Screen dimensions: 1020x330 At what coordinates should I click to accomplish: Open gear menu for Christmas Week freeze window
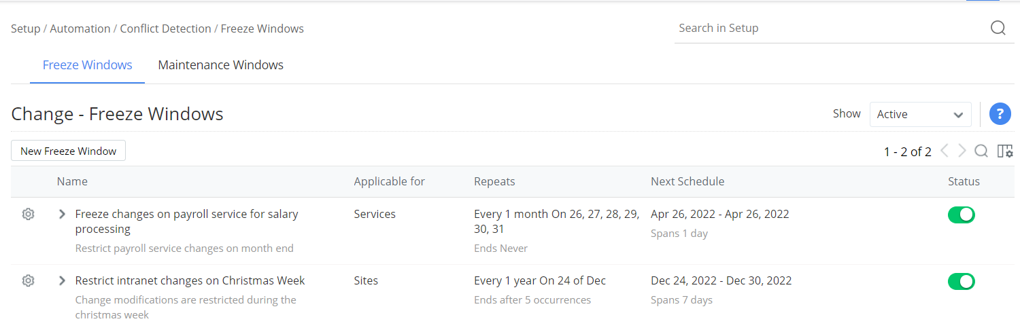pos(28,280)
